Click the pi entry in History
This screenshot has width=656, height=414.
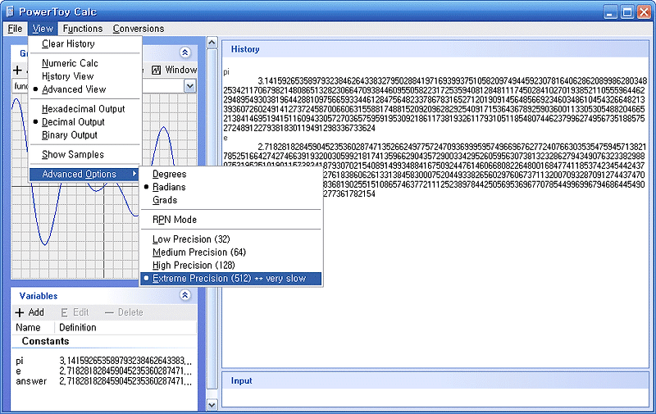coord(226,72)
